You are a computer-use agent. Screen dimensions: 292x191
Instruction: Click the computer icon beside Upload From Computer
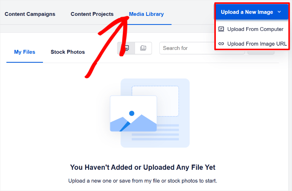pos(221,29)
